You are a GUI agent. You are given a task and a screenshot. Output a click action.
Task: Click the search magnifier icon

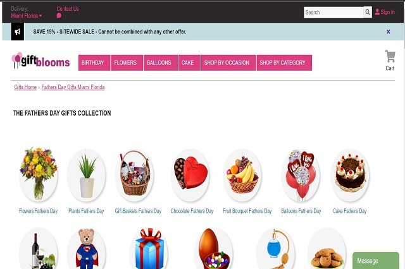point(368,12)
